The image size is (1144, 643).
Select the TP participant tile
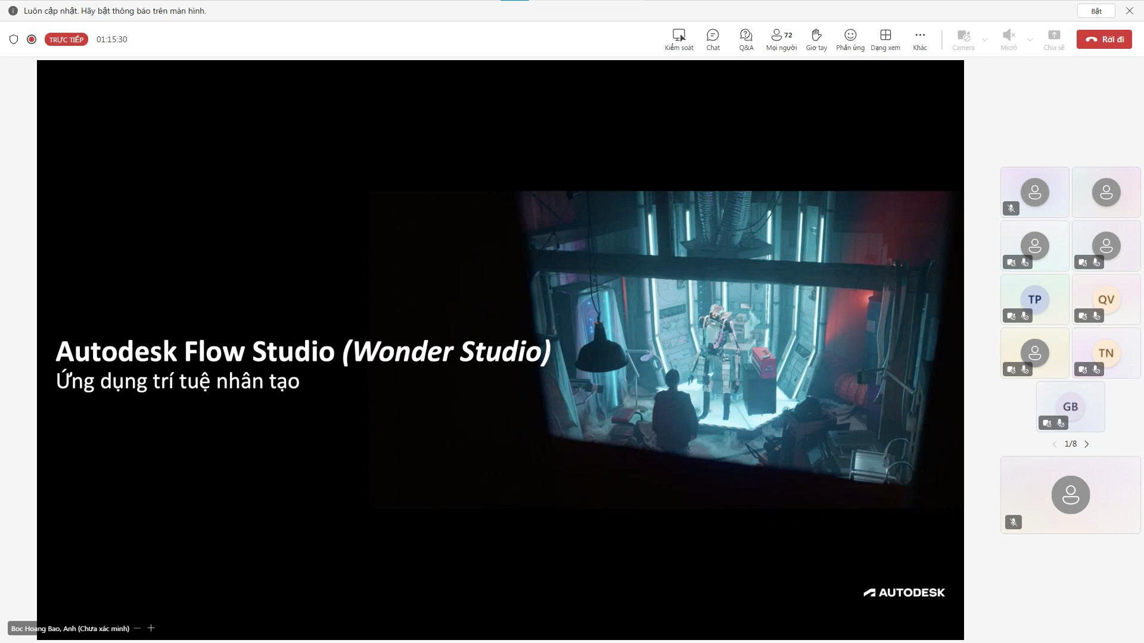[1034, 299]
